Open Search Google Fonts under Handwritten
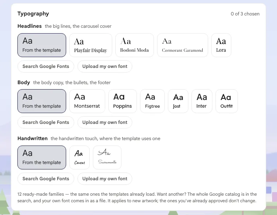Viewport: 277px width, 215px height. (46, 179)
